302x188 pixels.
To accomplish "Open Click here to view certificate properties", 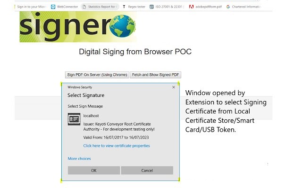I will 117,146.
